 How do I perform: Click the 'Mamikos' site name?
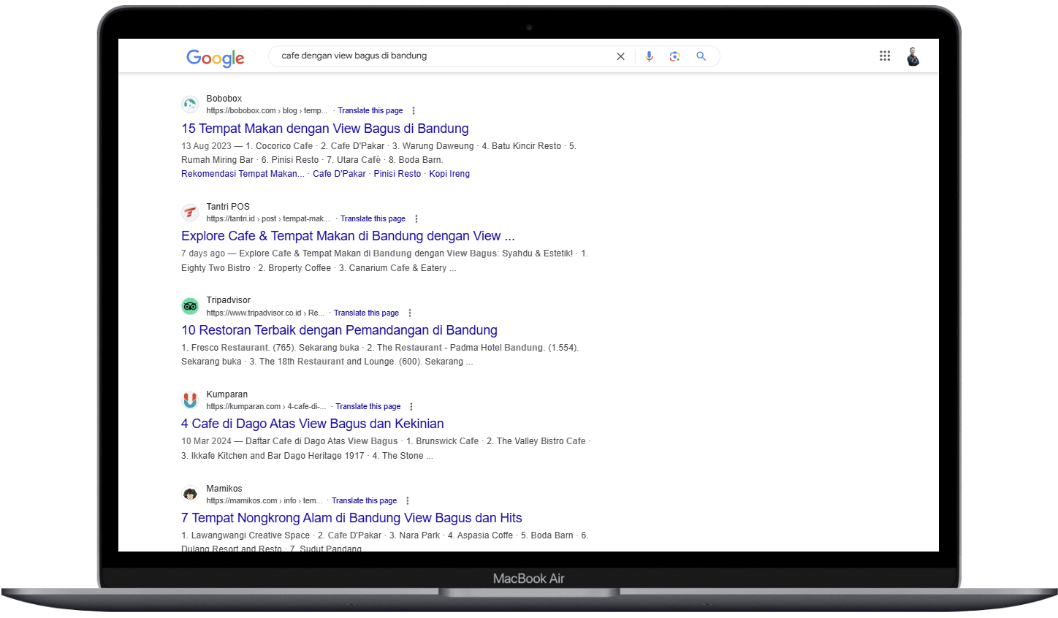[x=224, y=489]
